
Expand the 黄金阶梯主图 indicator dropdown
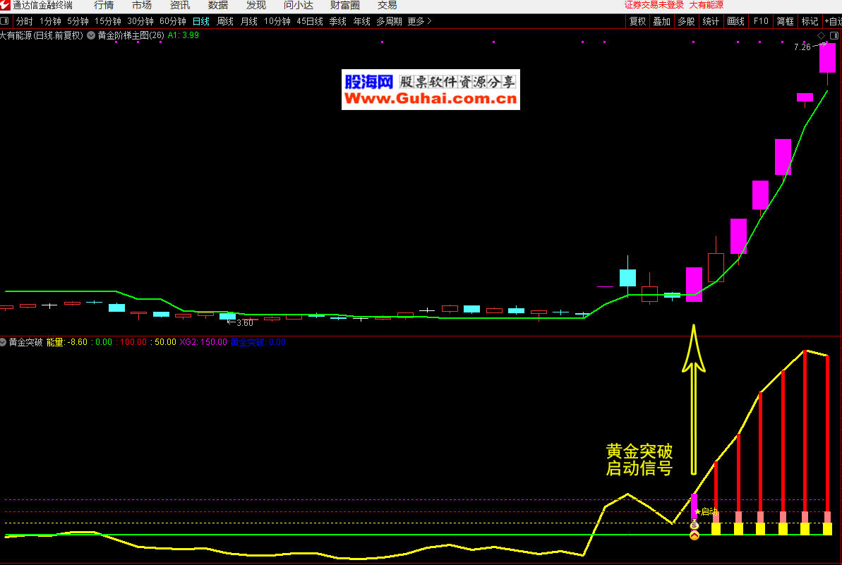tap(91, 35)
